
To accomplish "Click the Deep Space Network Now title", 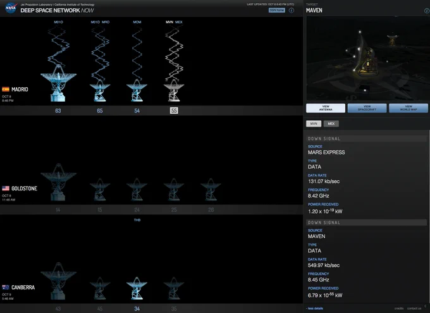I will tap(57, 10).
